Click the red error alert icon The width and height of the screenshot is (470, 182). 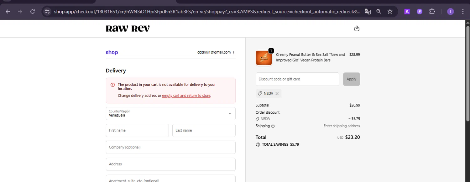(112, 85)
